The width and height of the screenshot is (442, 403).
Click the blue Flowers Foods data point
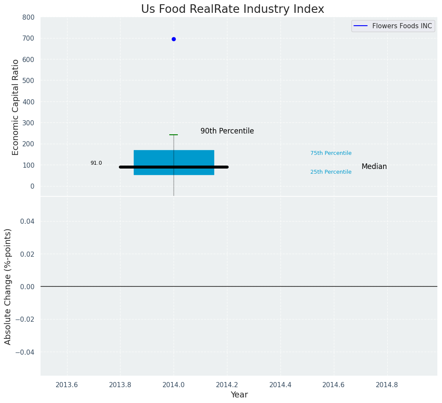point(174,39)
